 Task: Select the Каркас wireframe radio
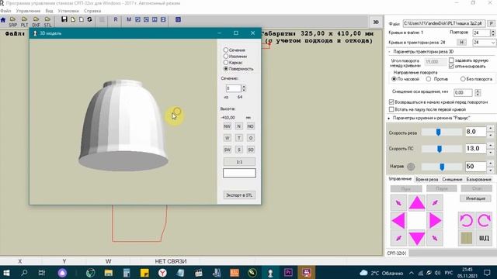tap(226, 62)
